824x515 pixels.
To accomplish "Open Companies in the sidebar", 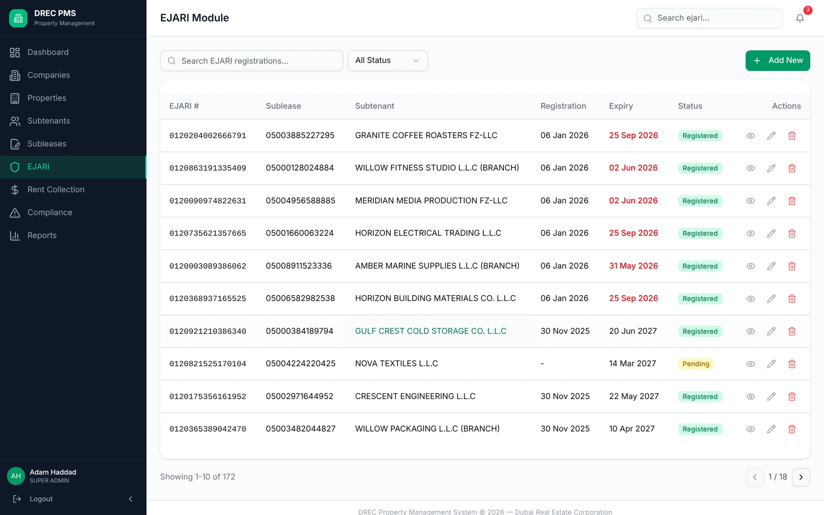I will coord(73,75).
